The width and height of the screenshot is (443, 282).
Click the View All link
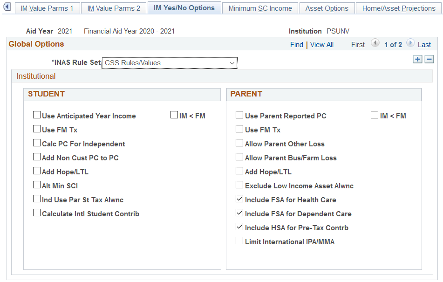coord(321,44)
